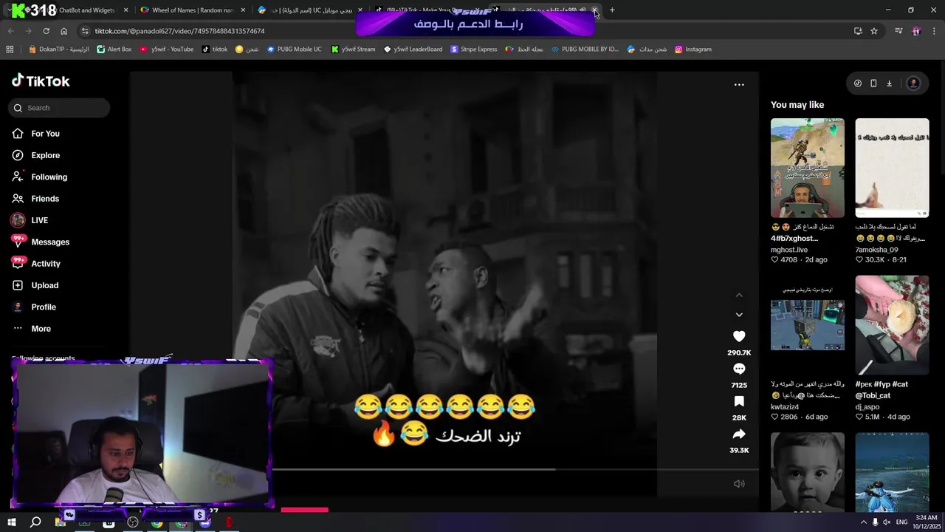Mute the video with the speaker icon
The width and height of the screenshot is (945, 532).
739,484
